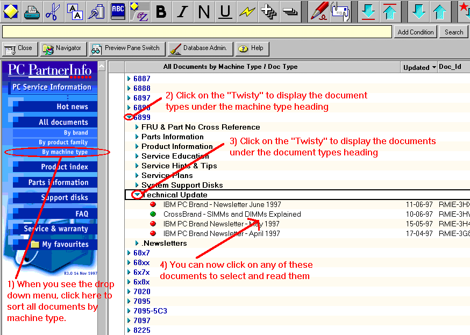The height and width of the screenshot is (335, 470).
Task: Open the Updated column sort dropdown
Action: 433,68
